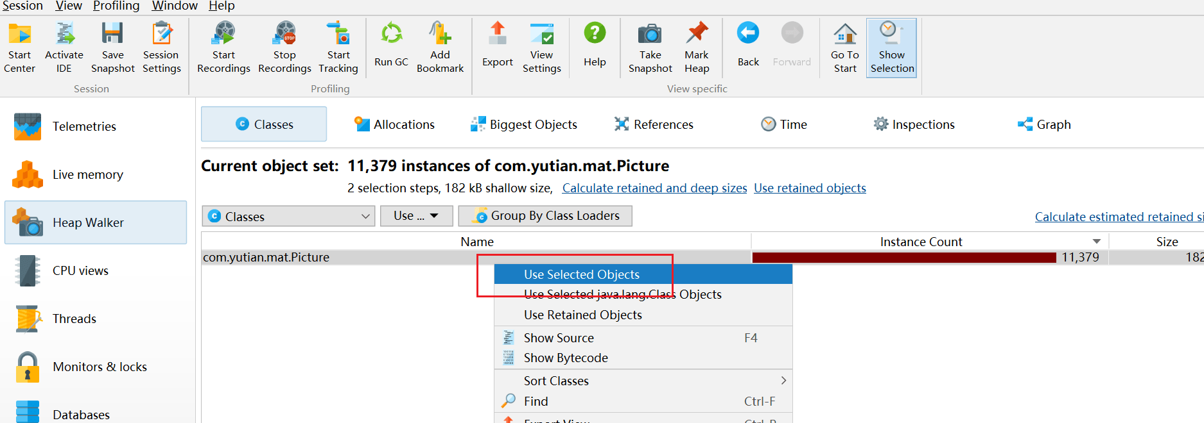This screenshot has height=423, width=1204.
Task: Choose Use Selected Objects in context menu
Action: (x=582, y=274)
